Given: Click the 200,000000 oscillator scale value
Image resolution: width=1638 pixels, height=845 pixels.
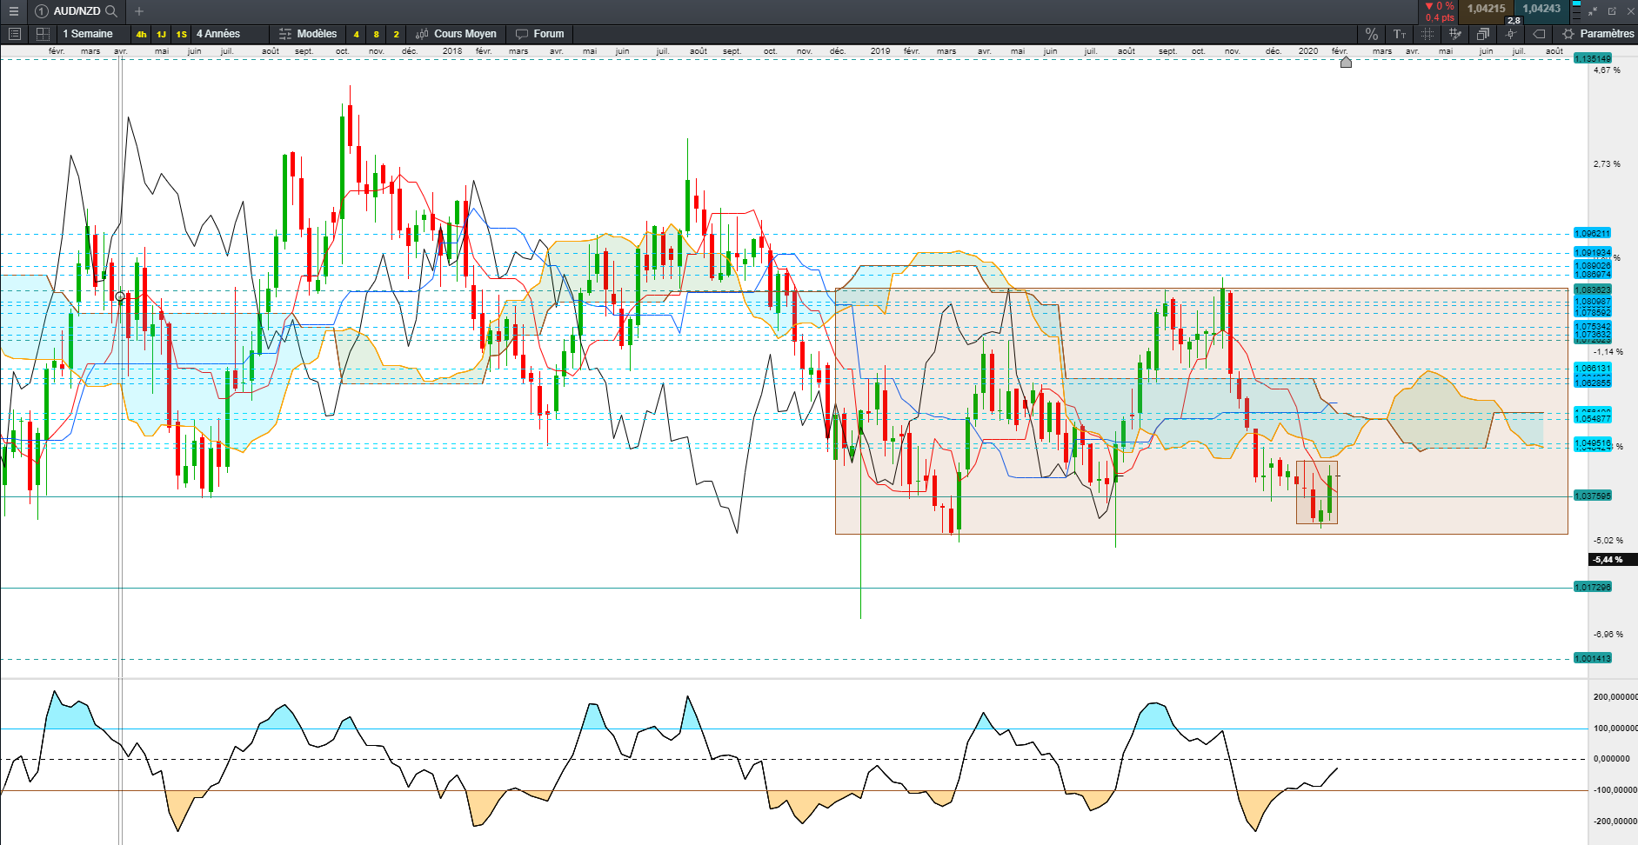Looking at the screenshot, I should click(1615, 697).
